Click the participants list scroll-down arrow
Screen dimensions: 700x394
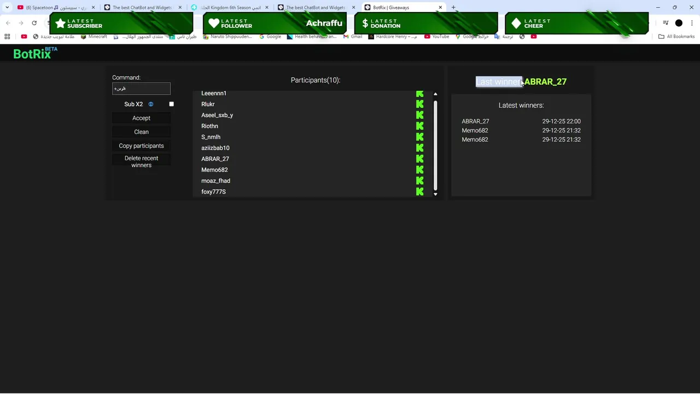(435, 194)
